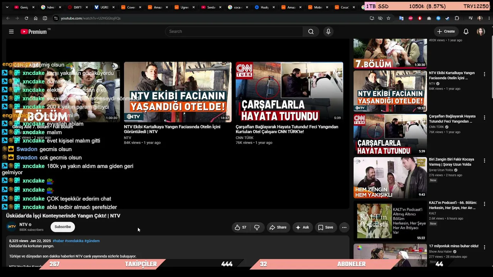Open the YouTube account avatar menu
Screen dimensions: 493x277
point(481,32)
